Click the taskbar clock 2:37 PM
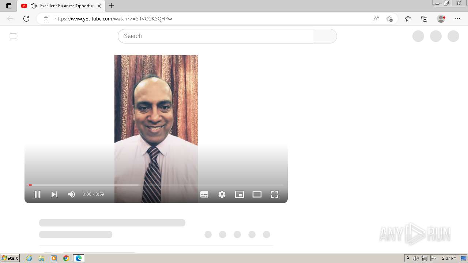This screenshot has height=263, width=468. 449,258
